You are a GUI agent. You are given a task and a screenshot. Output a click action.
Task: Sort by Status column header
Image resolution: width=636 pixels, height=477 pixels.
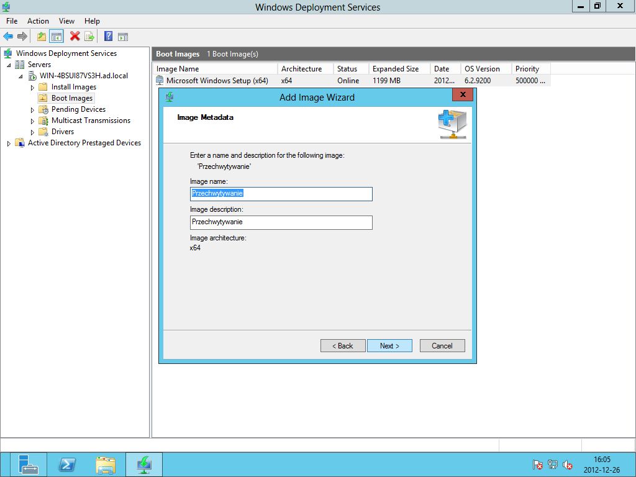click(x=351, y=69)
